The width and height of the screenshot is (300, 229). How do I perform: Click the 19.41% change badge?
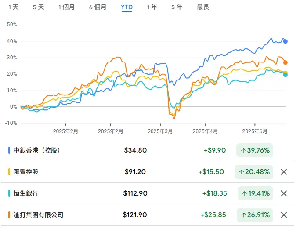256,193
